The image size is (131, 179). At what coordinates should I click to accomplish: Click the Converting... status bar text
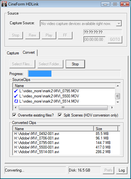click(15, 170)
